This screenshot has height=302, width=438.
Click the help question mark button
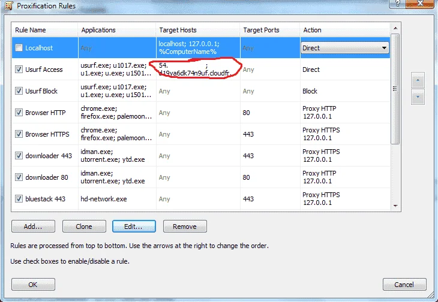(398, 4)
